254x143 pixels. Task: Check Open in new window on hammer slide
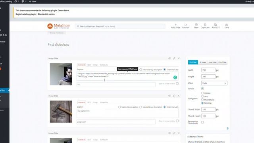tap(177, 121)
